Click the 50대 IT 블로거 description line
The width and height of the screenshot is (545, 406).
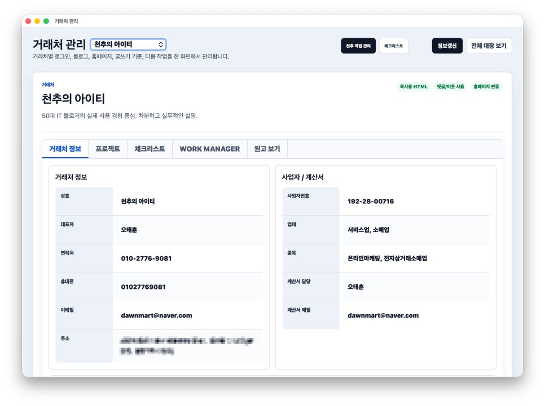(120, 115)
